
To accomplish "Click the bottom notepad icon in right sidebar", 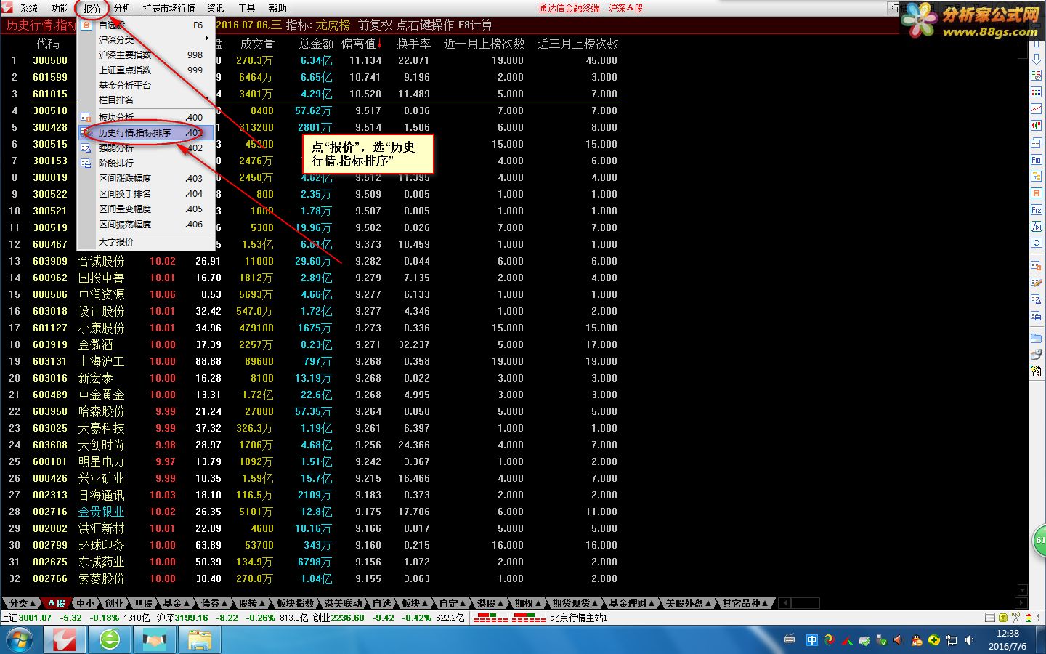I will pos(1037,372).
